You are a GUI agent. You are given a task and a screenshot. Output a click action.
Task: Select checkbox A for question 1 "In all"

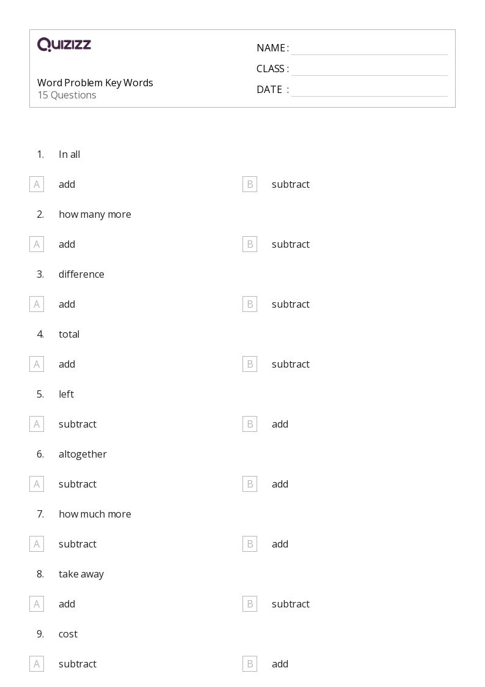(x=37, y=184)
